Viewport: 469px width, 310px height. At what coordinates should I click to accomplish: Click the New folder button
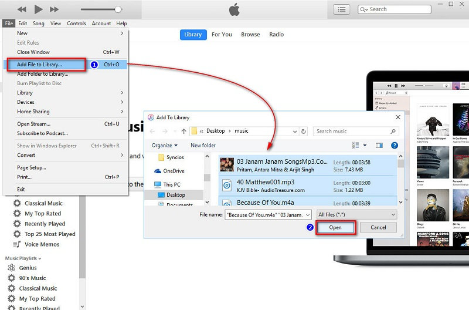pyautogui.click(x=203, y=145)
